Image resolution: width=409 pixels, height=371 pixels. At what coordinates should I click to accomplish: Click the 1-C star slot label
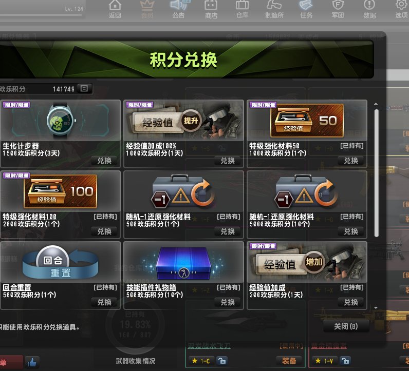click(201, 361)
